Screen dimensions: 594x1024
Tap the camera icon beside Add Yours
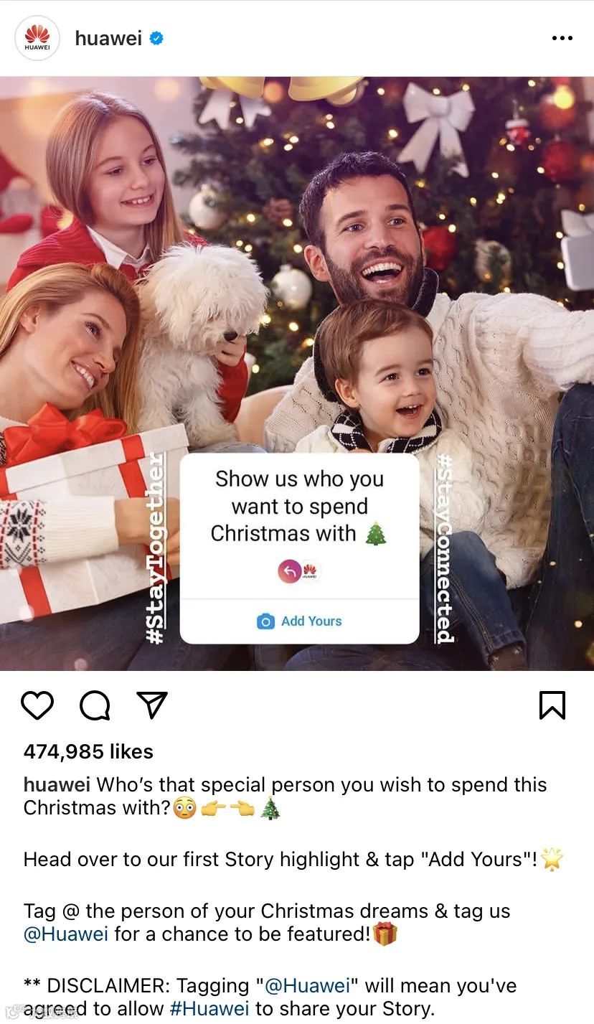point(265,621)
